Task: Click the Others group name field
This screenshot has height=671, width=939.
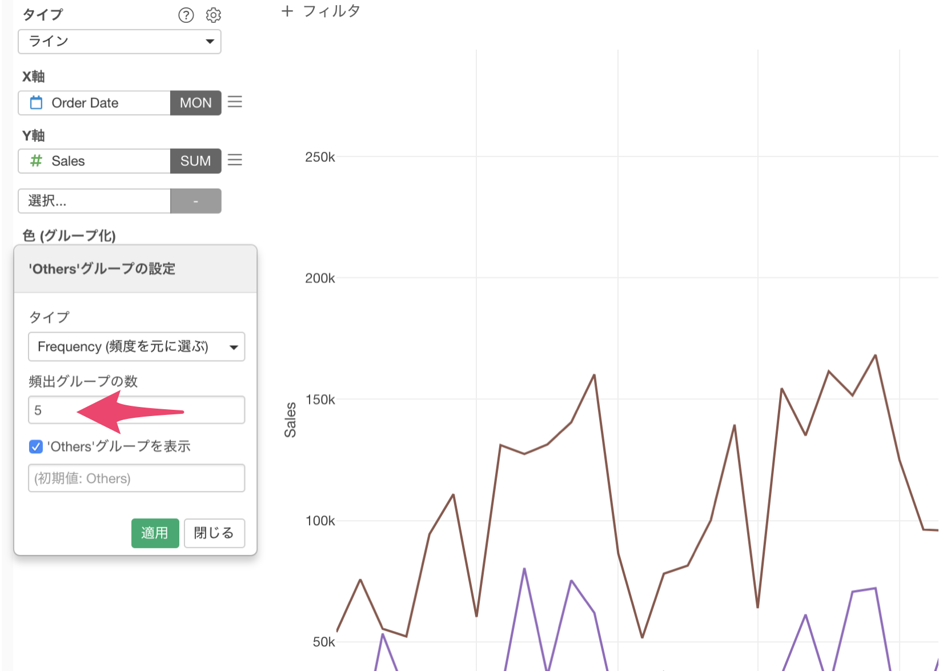Action: (x=137, y=478)
